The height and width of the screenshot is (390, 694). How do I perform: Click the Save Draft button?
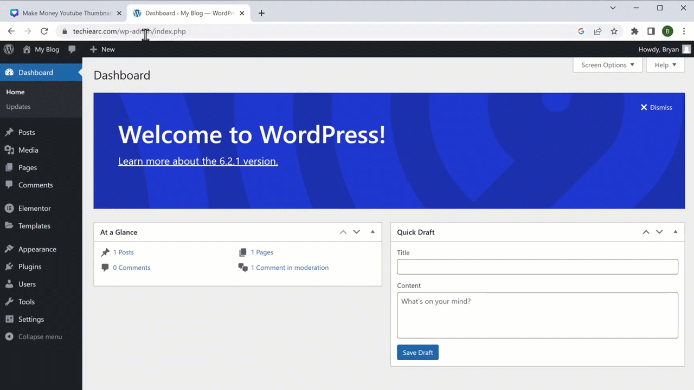(x=417, y=353)
